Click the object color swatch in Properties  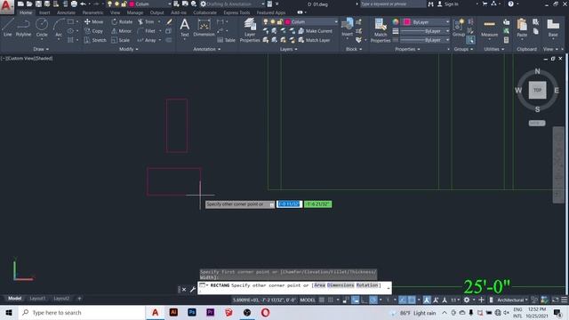tap(407, 22)
